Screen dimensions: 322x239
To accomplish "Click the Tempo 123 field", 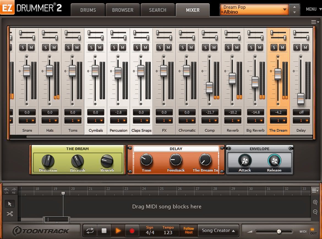I will tap(168, 230).
